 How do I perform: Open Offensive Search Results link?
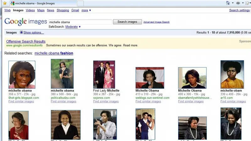point(26,41)
